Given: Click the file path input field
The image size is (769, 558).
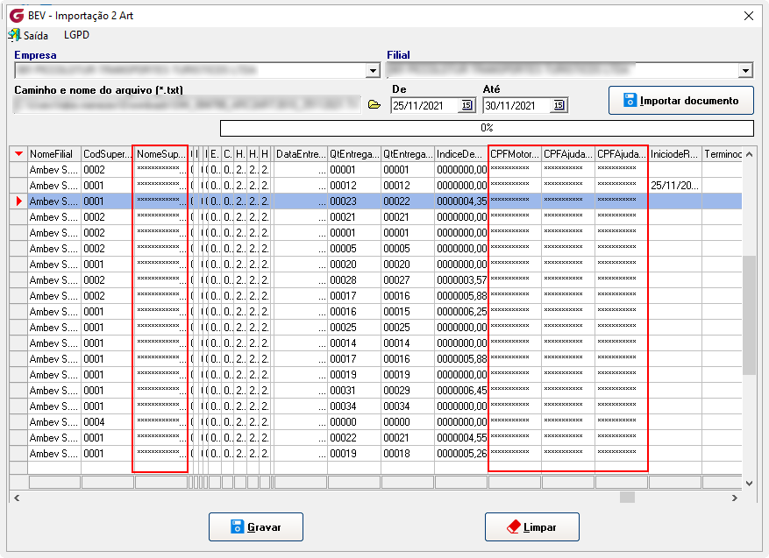Looking at the screenshot, I should tap(188, 105).
